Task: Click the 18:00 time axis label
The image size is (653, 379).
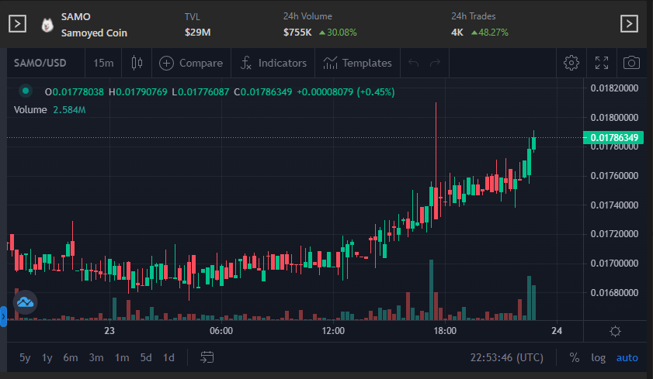Action: pyautogui.click(x=445, y=331)
